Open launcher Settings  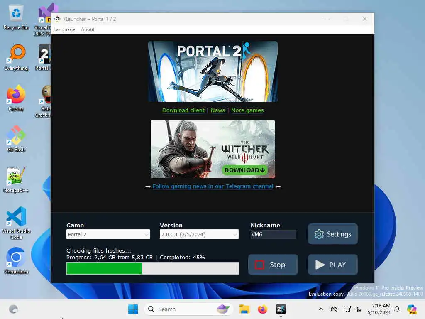332,234
